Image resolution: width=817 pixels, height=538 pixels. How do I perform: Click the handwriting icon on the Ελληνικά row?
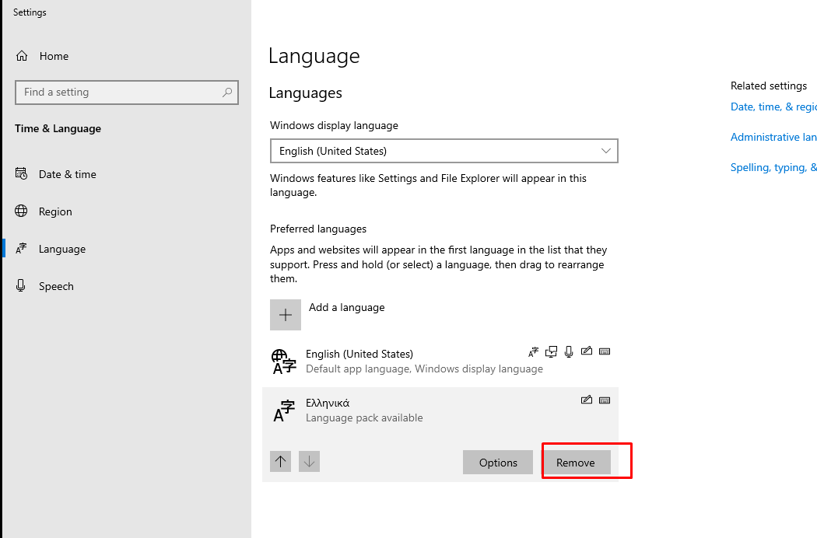pos(587,400)
